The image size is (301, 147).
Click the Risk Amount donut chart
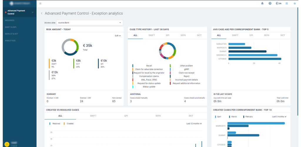point(70,47)
